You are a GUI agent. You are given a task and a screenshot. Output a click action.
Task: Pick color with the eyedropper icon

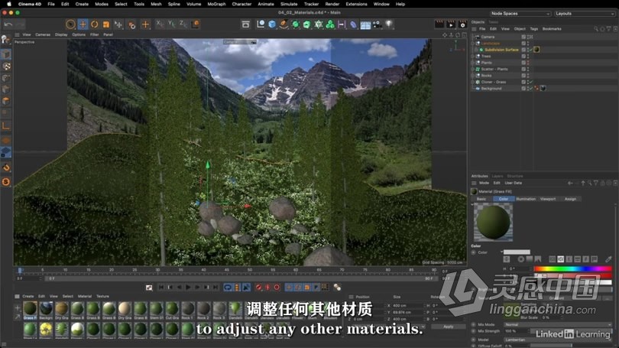click(608, 259)
